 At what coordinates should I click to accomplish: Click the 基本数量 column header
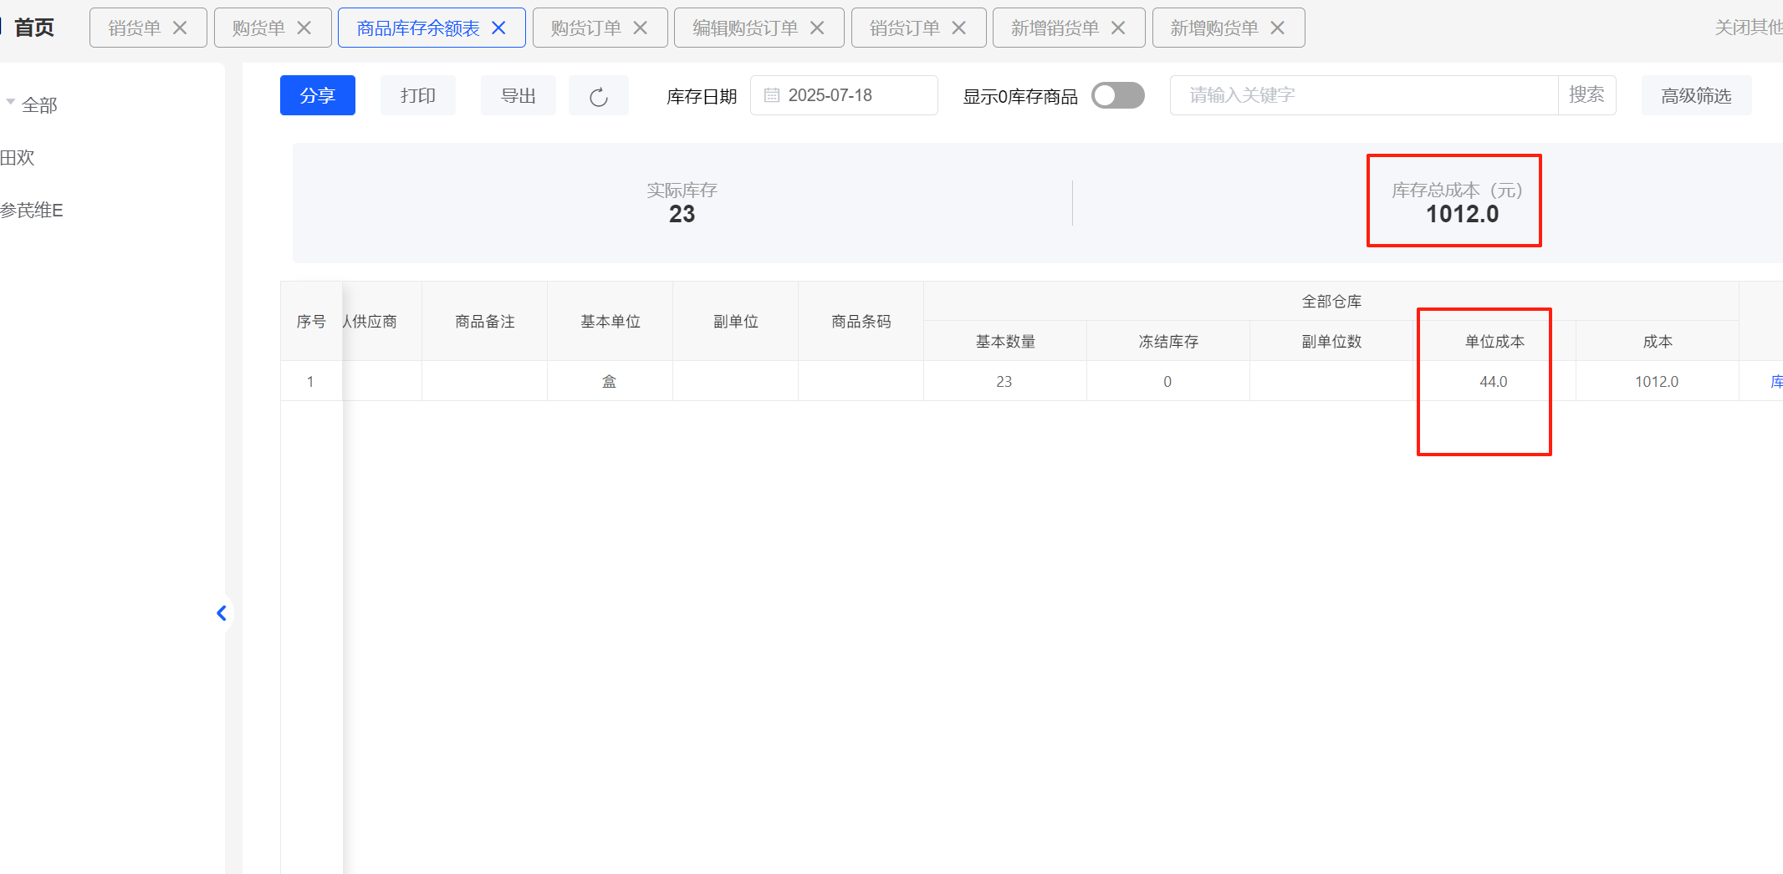pyautogui.click(x=1005, y=342)
